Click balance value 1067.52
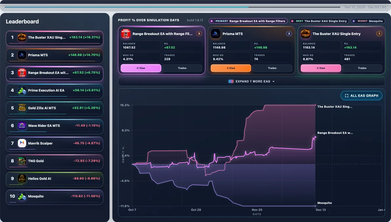Viewport: 391px width, 222px height. tap(129, 47)
